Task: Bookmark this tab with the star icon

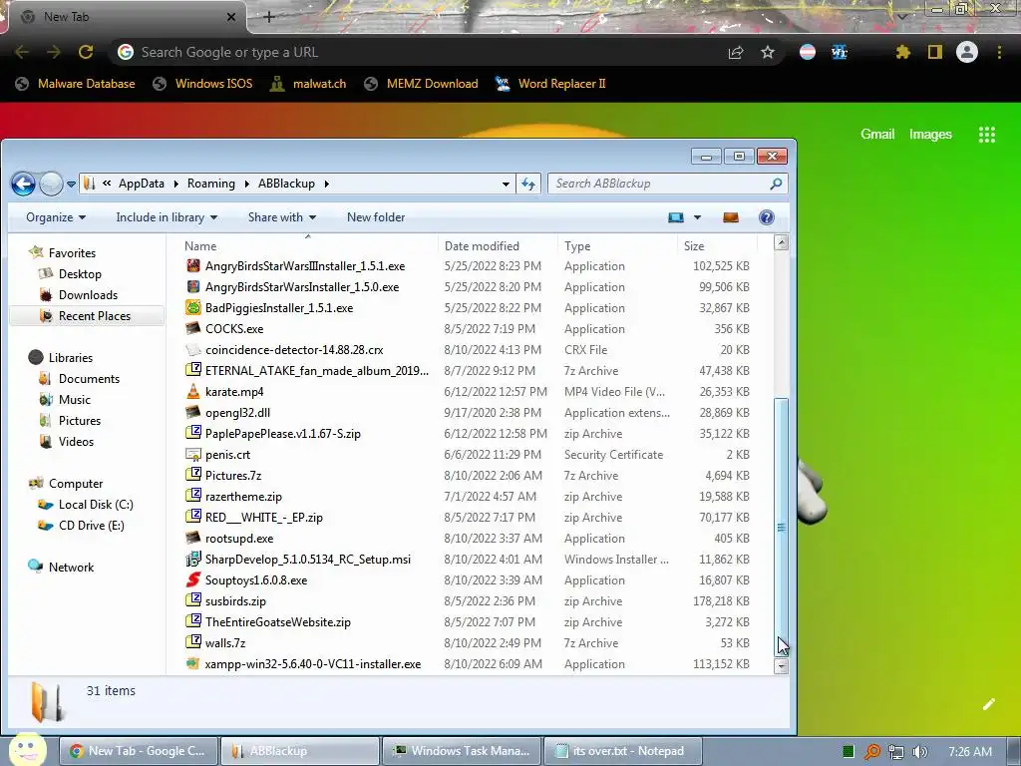Action: coord(768,52)
